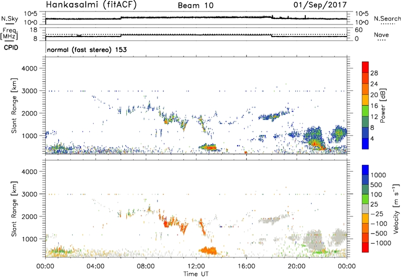Select the '04:00' time tick label
This screenshot has width=401, height=277.
click(95, 266)
